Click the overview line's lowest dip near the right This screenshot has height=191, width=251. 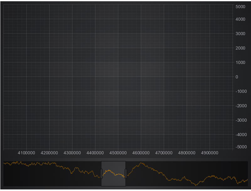coord(196,185)
